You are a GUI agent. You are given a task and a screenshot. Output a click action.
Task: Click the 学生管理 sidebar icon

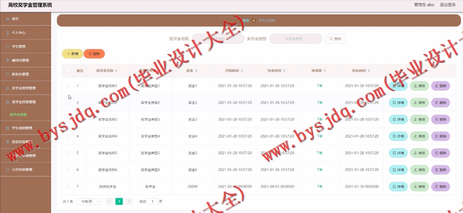click(8, 47)
